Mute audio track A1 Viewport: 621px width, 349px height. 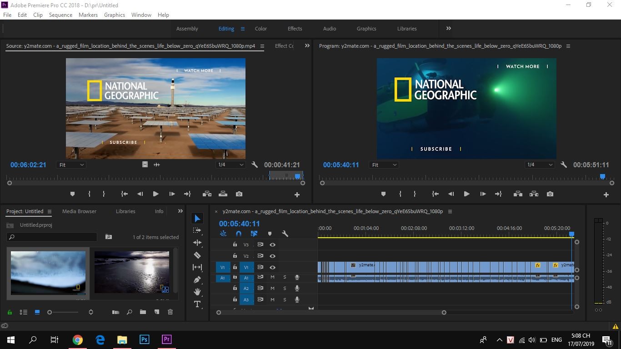coord(272,277)
